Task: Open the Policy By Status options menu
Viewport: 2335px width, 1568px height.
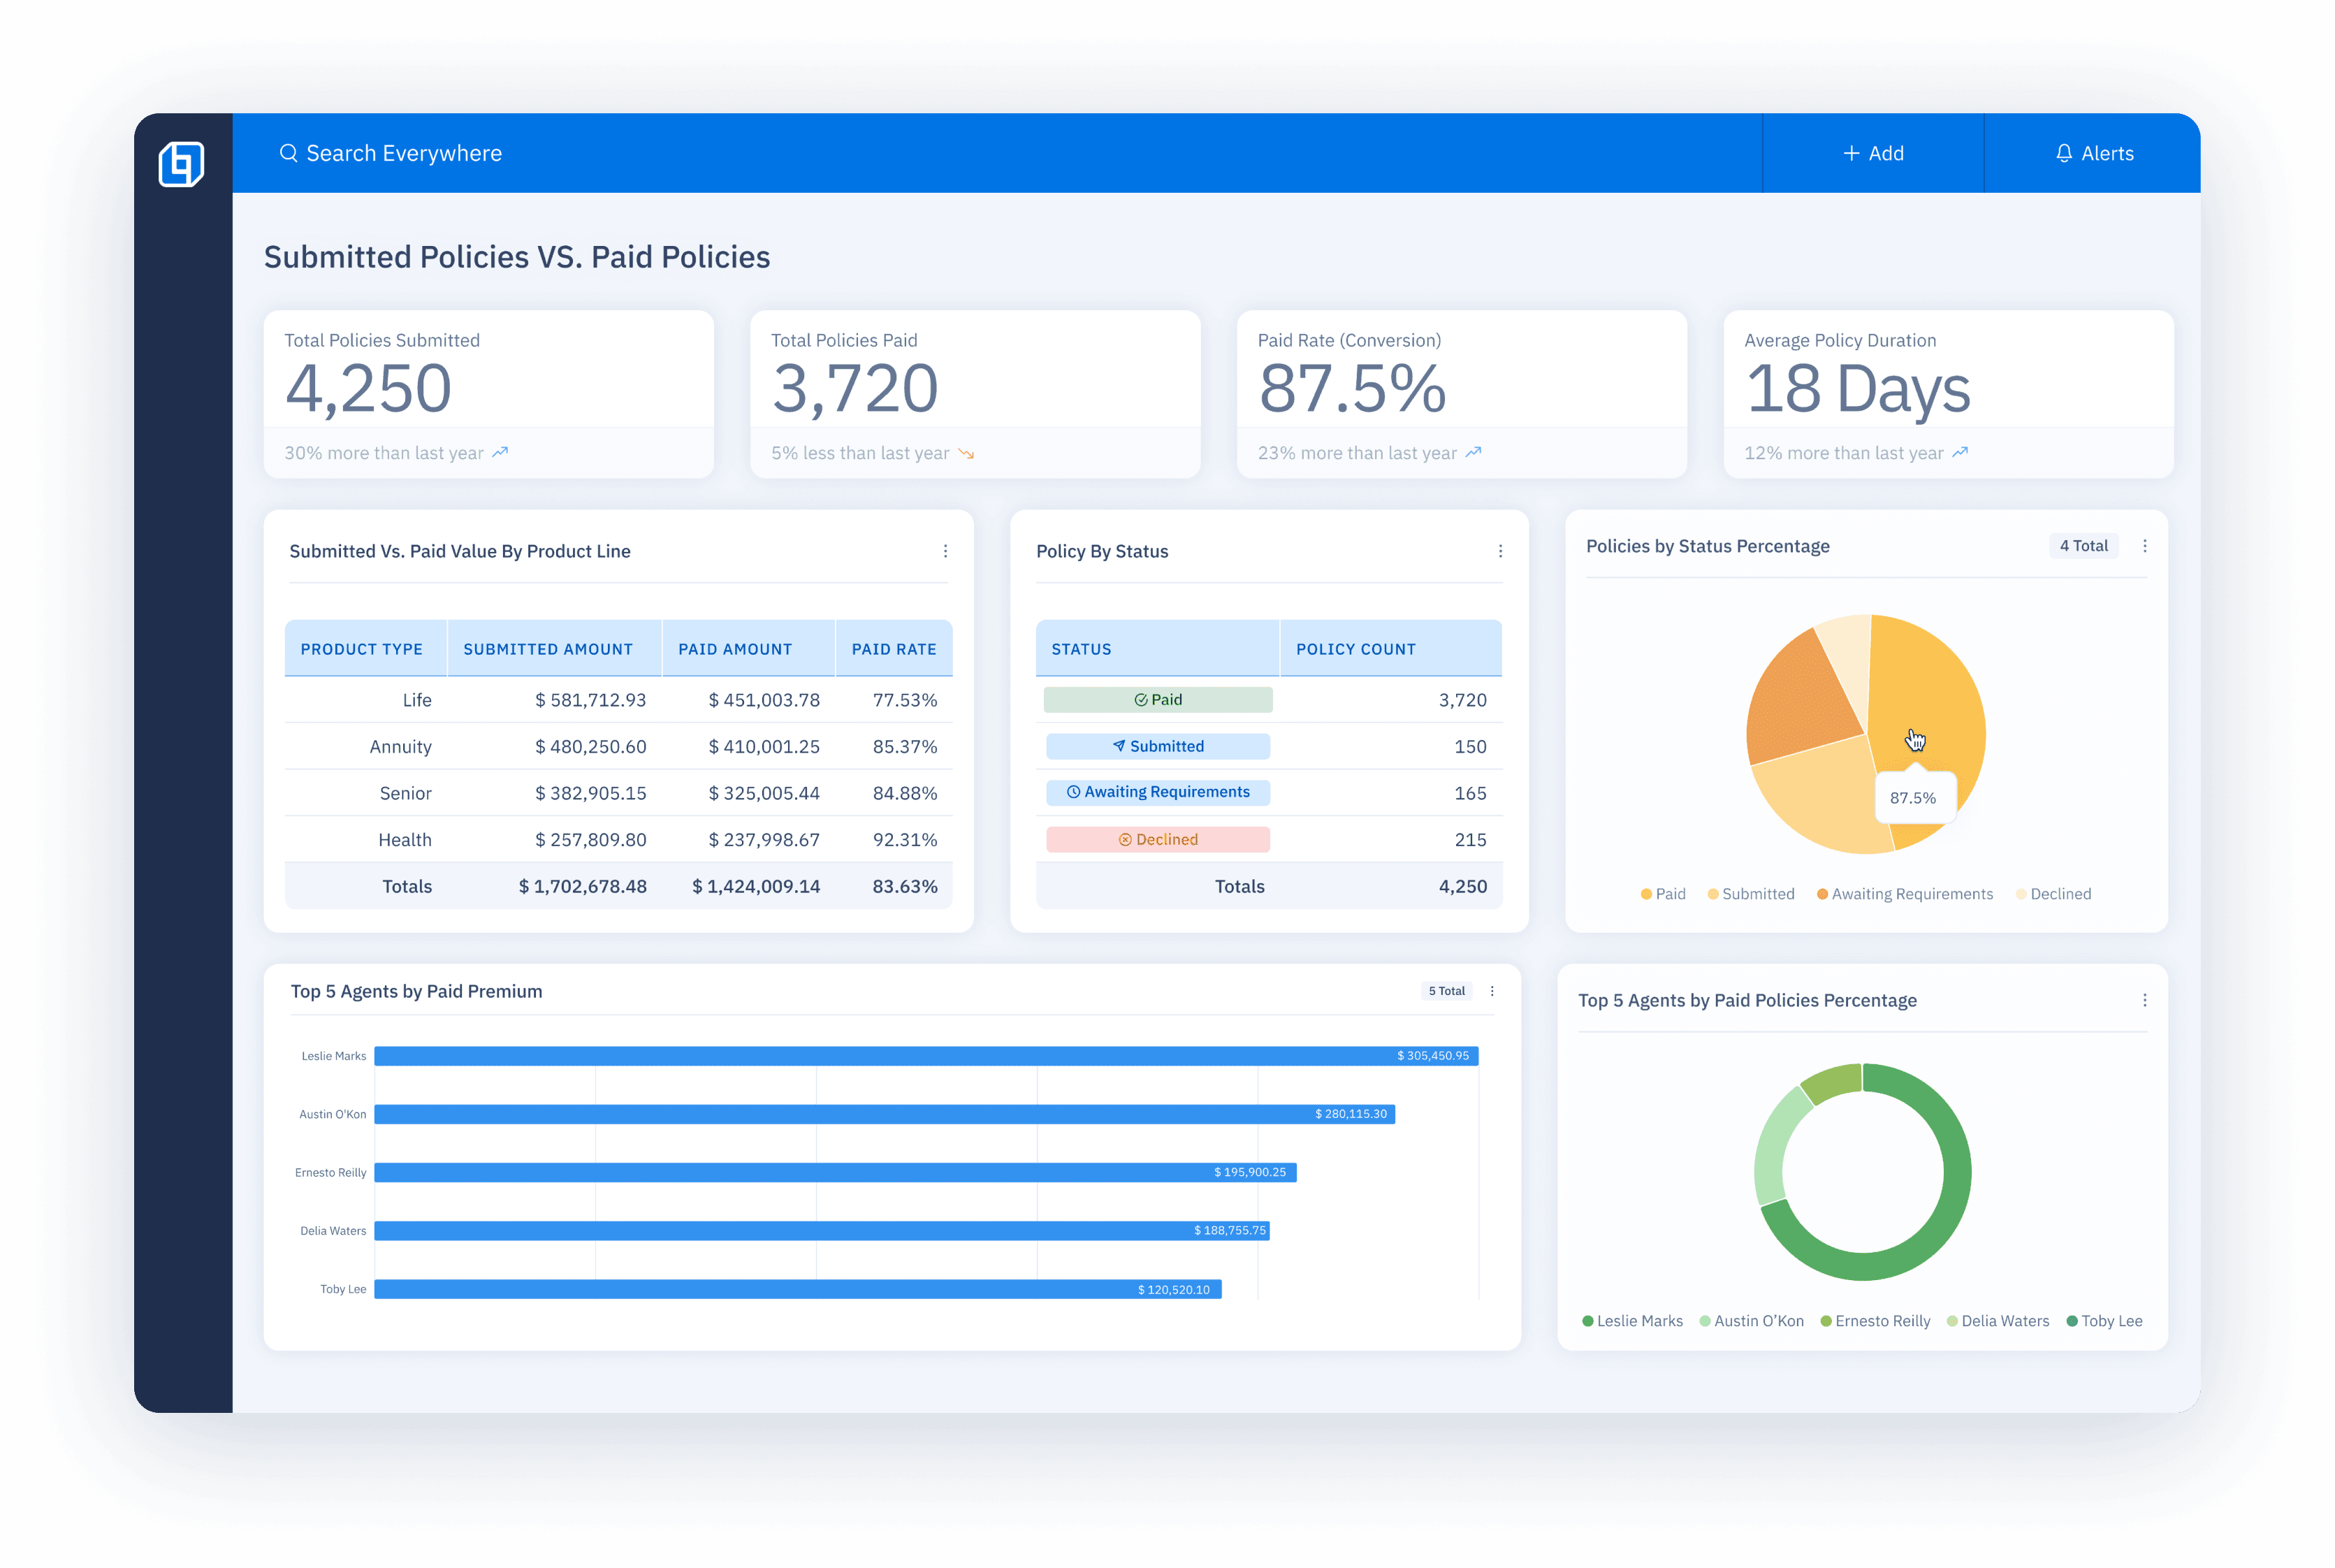Action: coord(1500,551)
